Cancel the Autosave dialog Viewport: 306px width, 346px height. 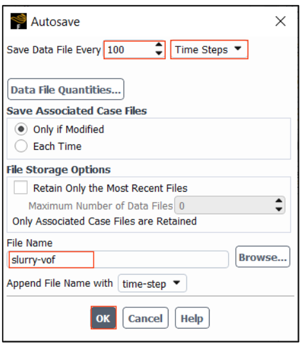point(145,318)
